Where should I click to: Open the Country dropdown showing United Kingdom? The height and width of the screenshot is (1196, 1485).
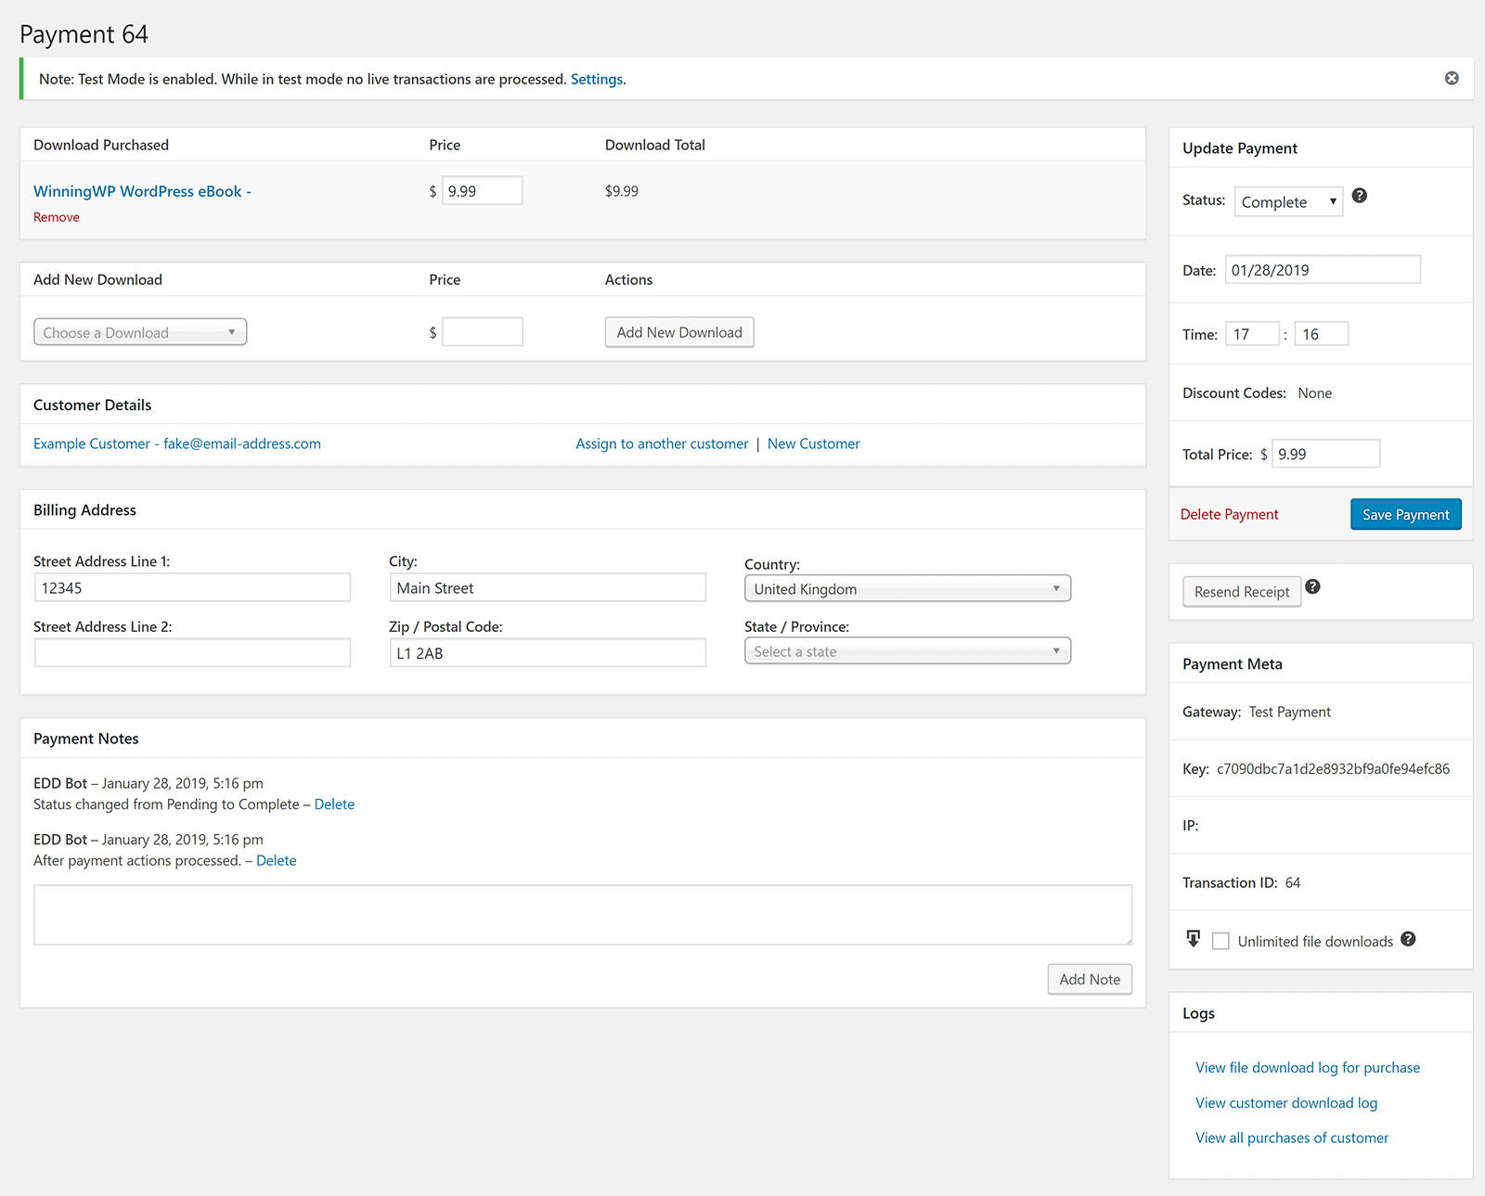coord(908,588)
